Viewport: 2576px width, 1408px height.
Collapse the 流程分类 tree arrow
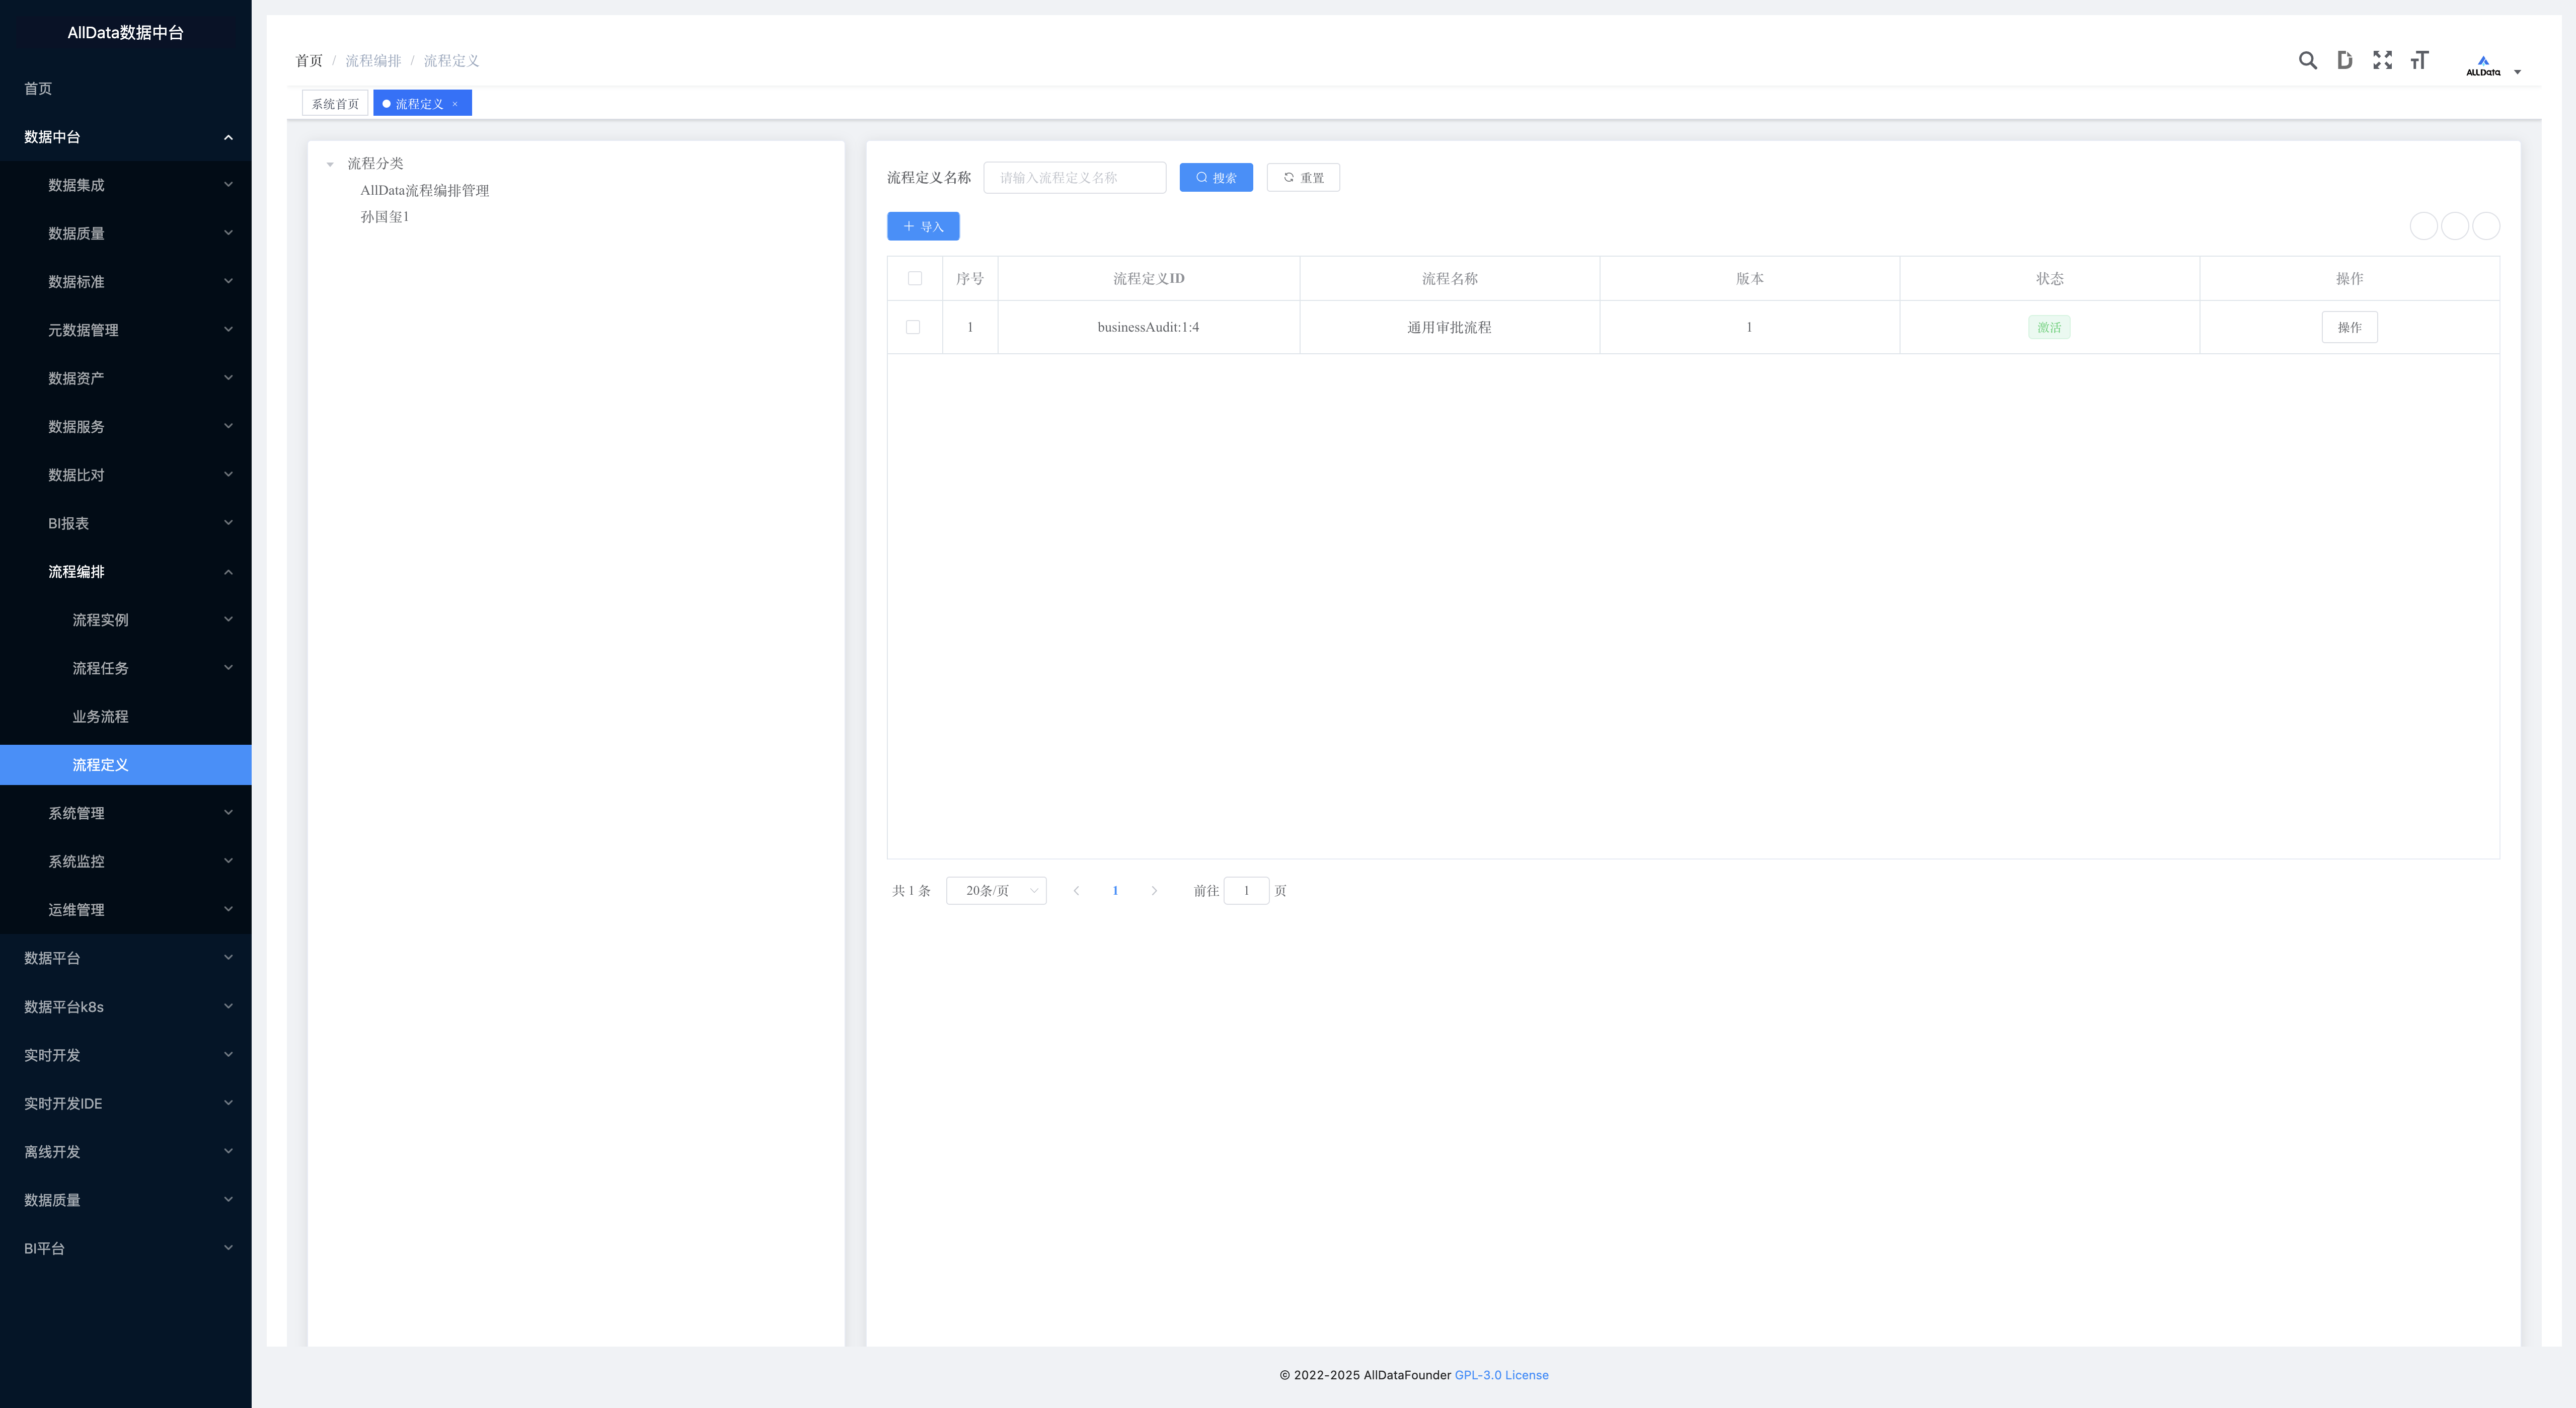[330, 164]
